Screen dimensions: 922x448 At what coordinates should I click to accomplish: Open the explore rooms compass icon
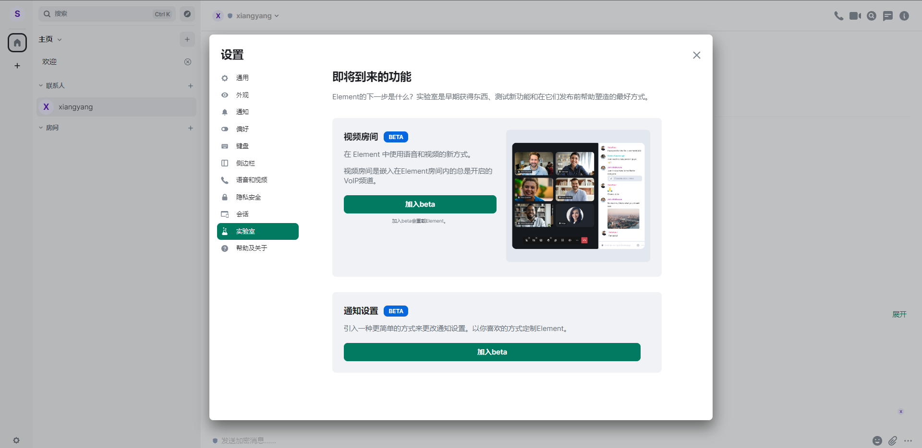coord(187,14)
